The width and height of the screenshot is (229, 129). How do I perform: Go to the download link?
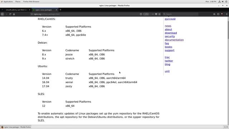pyautogui.click(x=171, y=33)
